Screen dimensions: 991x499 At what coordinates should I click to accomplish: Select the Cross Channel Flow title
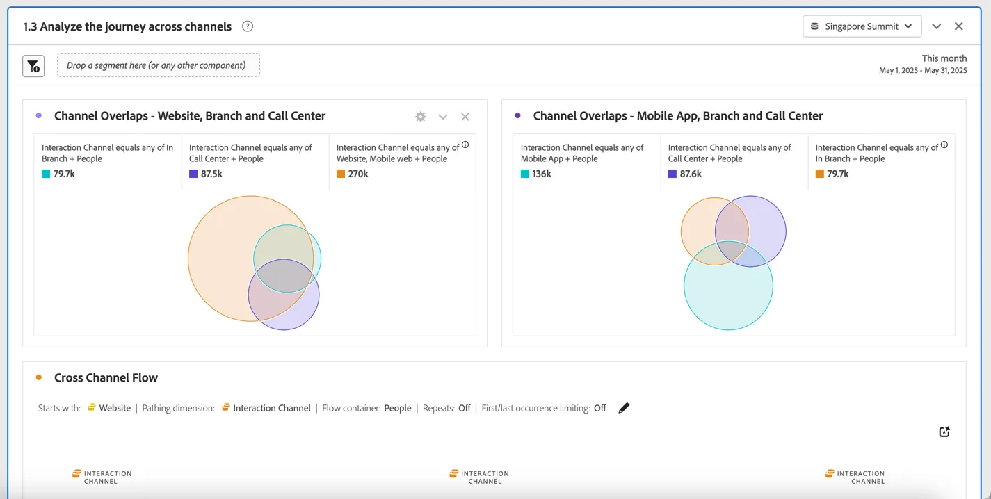pos(106,377)
